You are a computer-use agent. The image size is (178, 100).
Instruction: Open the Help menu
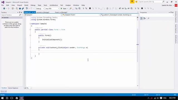point(83,5)
